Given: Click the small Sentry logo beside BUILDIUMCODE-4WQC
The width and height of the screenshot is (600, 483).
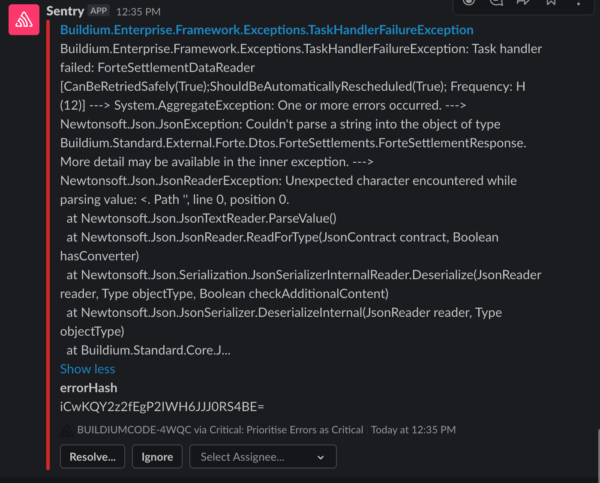Looking at the screenshot, I should 67,430.
